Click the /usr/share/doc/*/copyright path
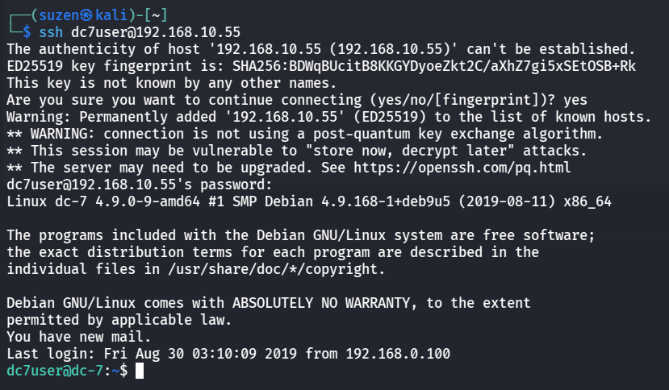The height and width of the screenshot is (390, 669). pos(277,269)
